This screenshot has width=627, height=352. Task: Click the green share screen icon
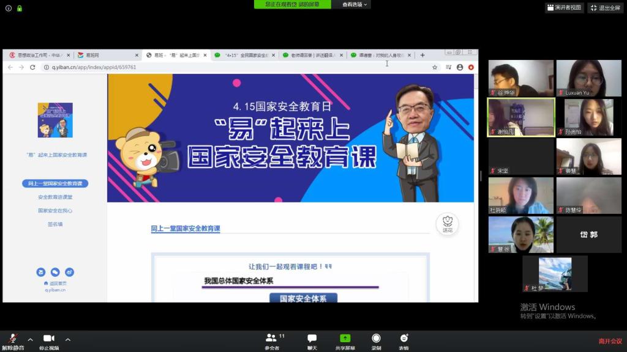[345, 339]
